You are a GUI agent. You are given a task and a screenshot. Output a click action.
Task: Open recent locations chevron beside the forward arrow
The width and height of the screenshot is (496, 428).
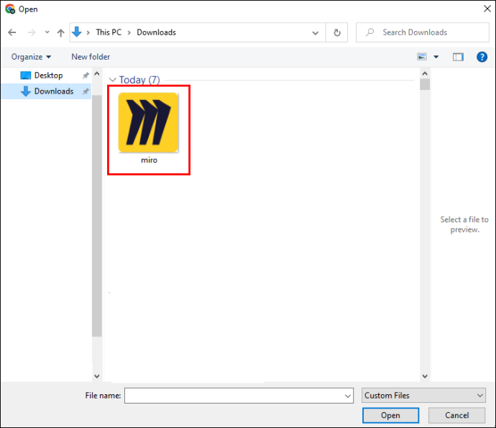click(x=47, y=32)
